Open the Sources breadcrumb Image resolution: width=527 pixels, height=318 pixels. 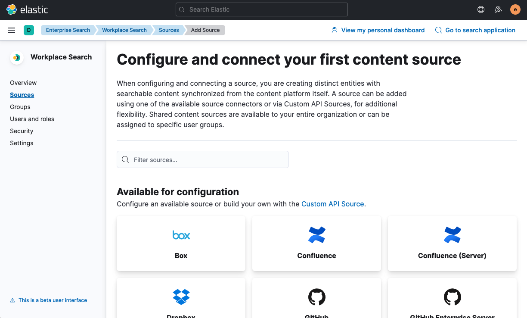[169, 30]
